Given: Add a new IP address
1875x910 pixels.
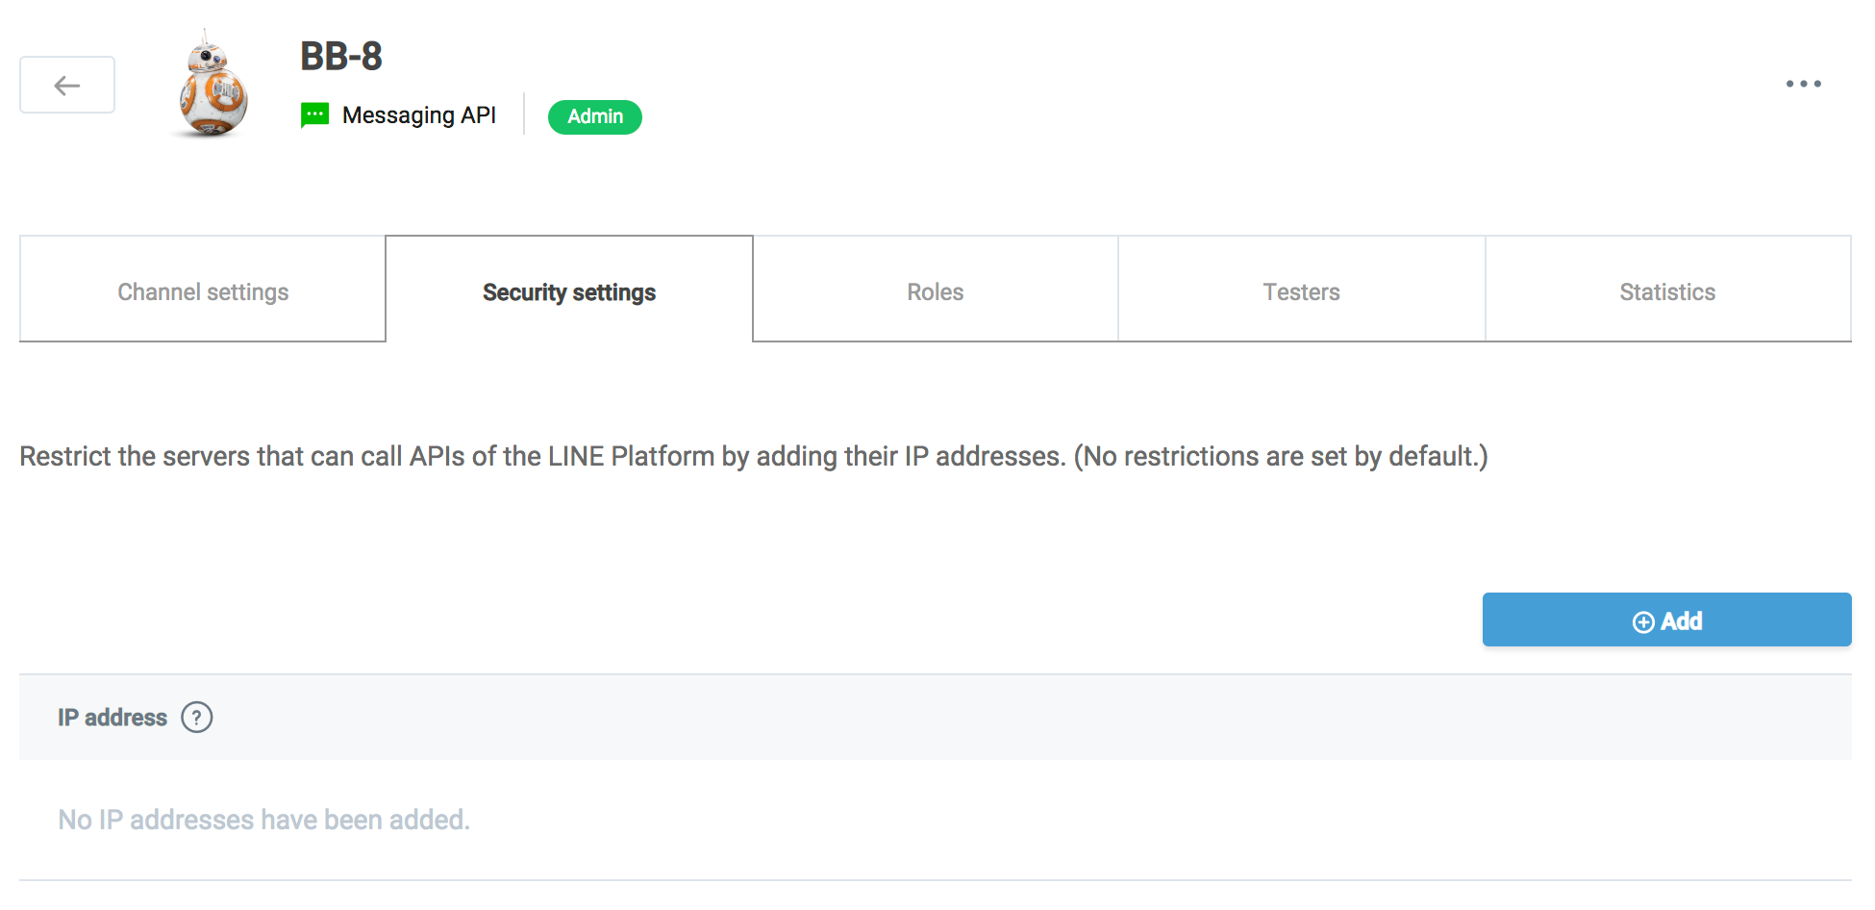Looking at the screenshot, I should coord(1667,620).
